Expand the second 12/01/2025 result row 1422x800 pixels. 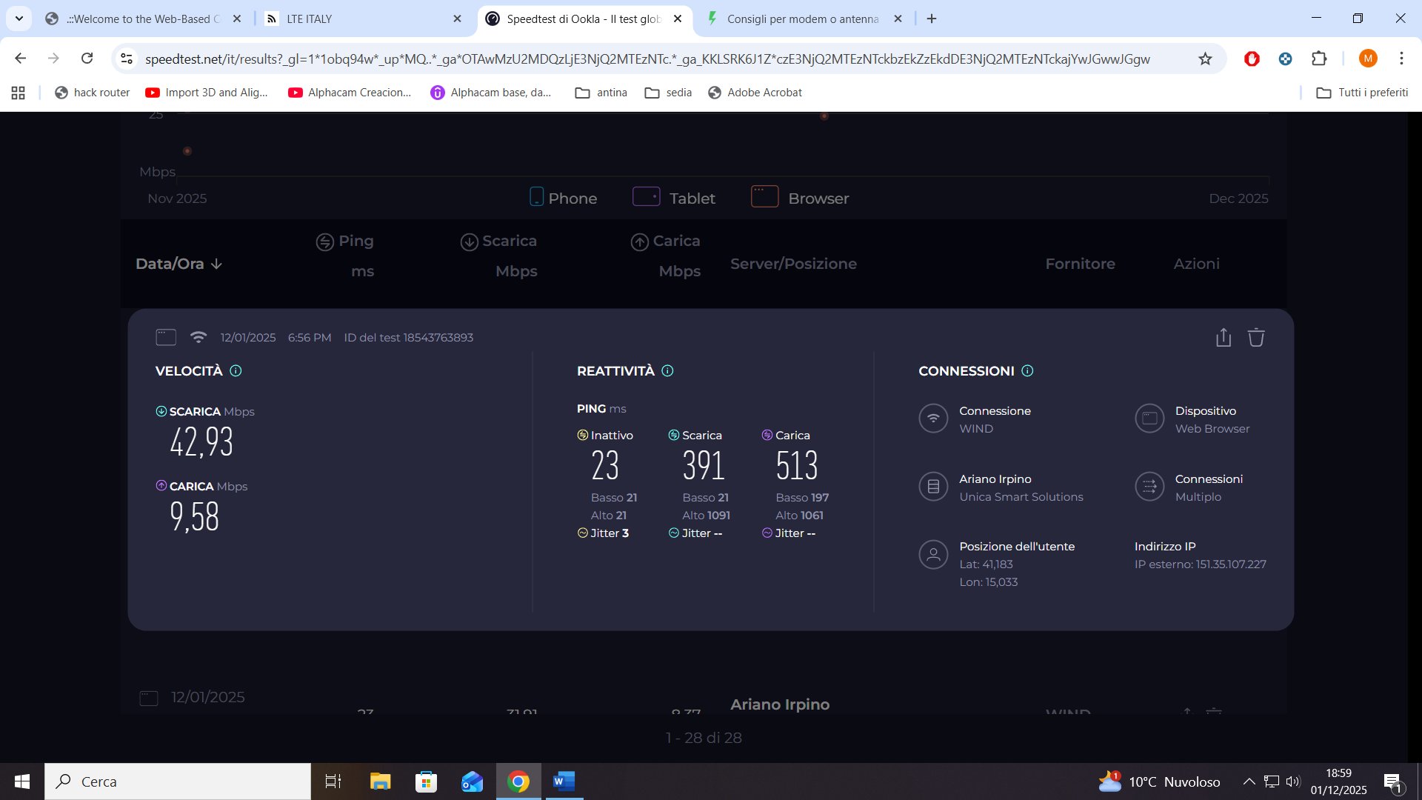pos(207,698)
